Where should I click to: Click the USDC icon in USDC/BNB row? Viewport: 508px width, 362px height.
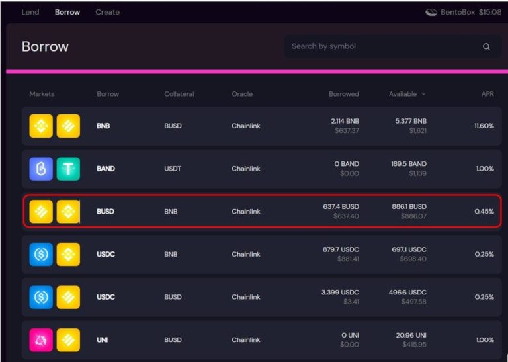[x=41, y=254]
